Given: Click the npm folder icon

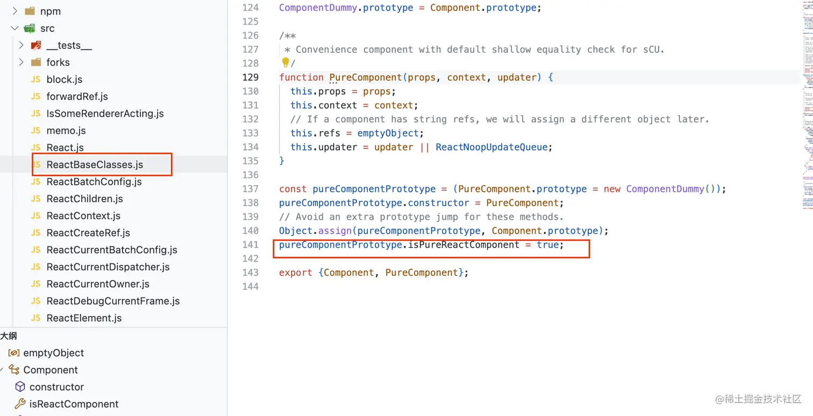Looking at the screenshot, I should click(30, 11).
